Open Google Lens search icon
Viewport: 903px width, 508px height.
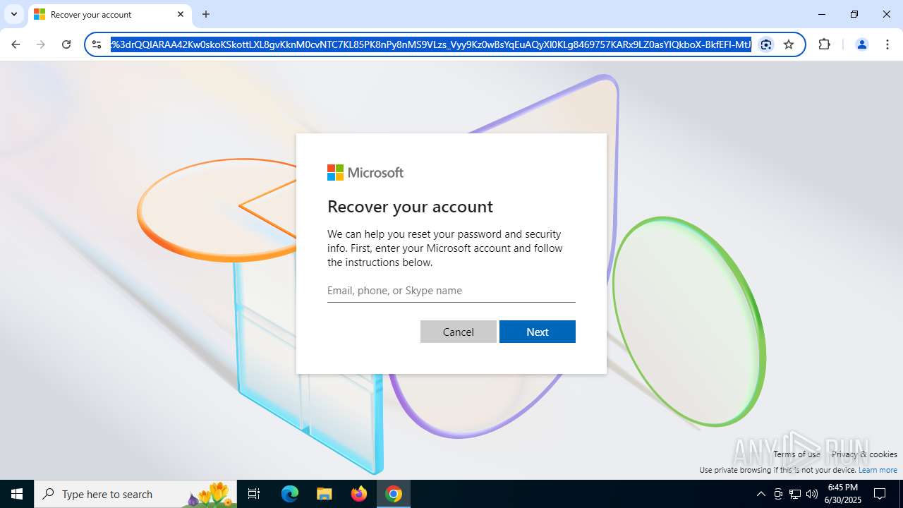pos(766,44)
